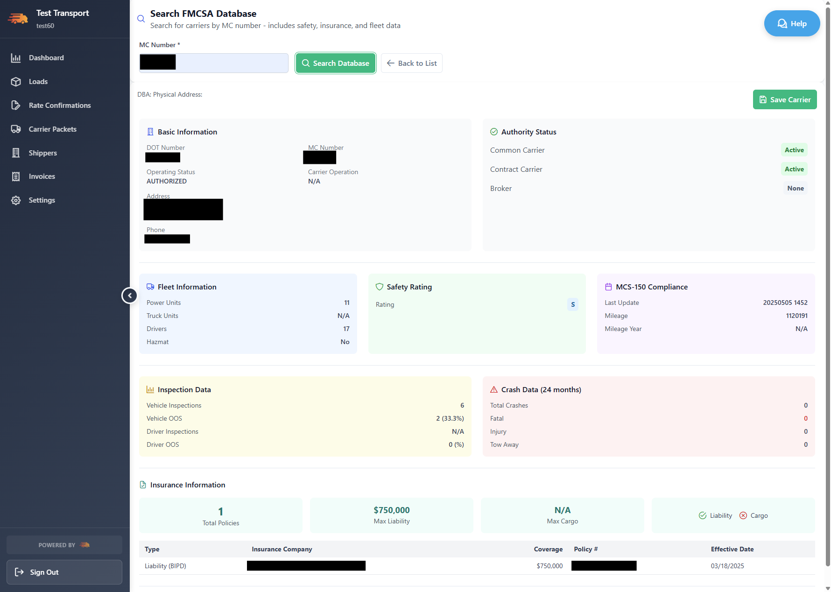Open the Help panel
Viewport: 831px width, 592px height.
tap(792, 23)
